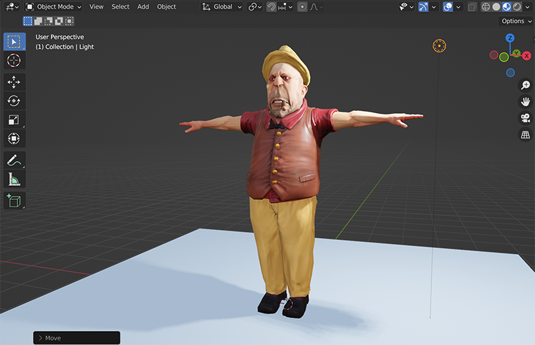Open the object visibility and selectability dropdown
Image resolution: width=535 pixels, height=345 pixels.
pos(407,7)
